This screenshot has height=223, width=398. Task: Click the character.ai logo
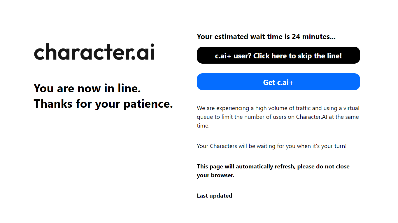pos(94,52)
